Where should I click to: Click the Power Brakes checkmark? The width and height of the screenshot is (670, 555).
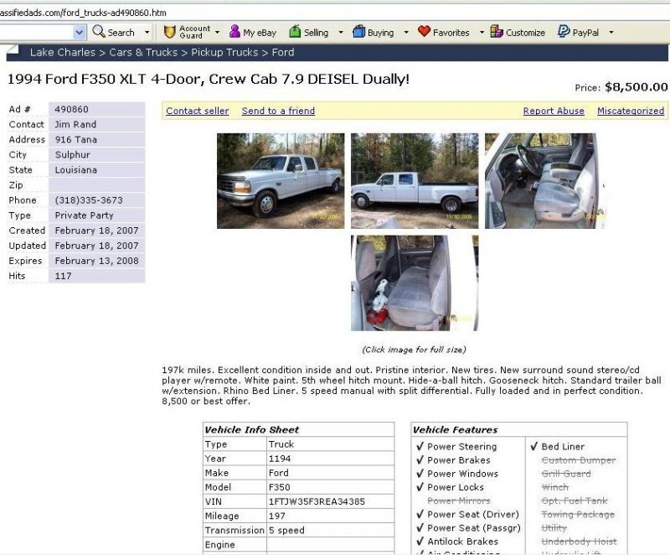[x=420, y=460]
